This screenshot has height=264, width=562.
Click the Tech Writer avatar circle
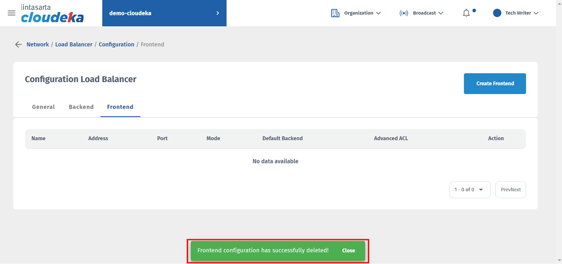tap(497, 13)
